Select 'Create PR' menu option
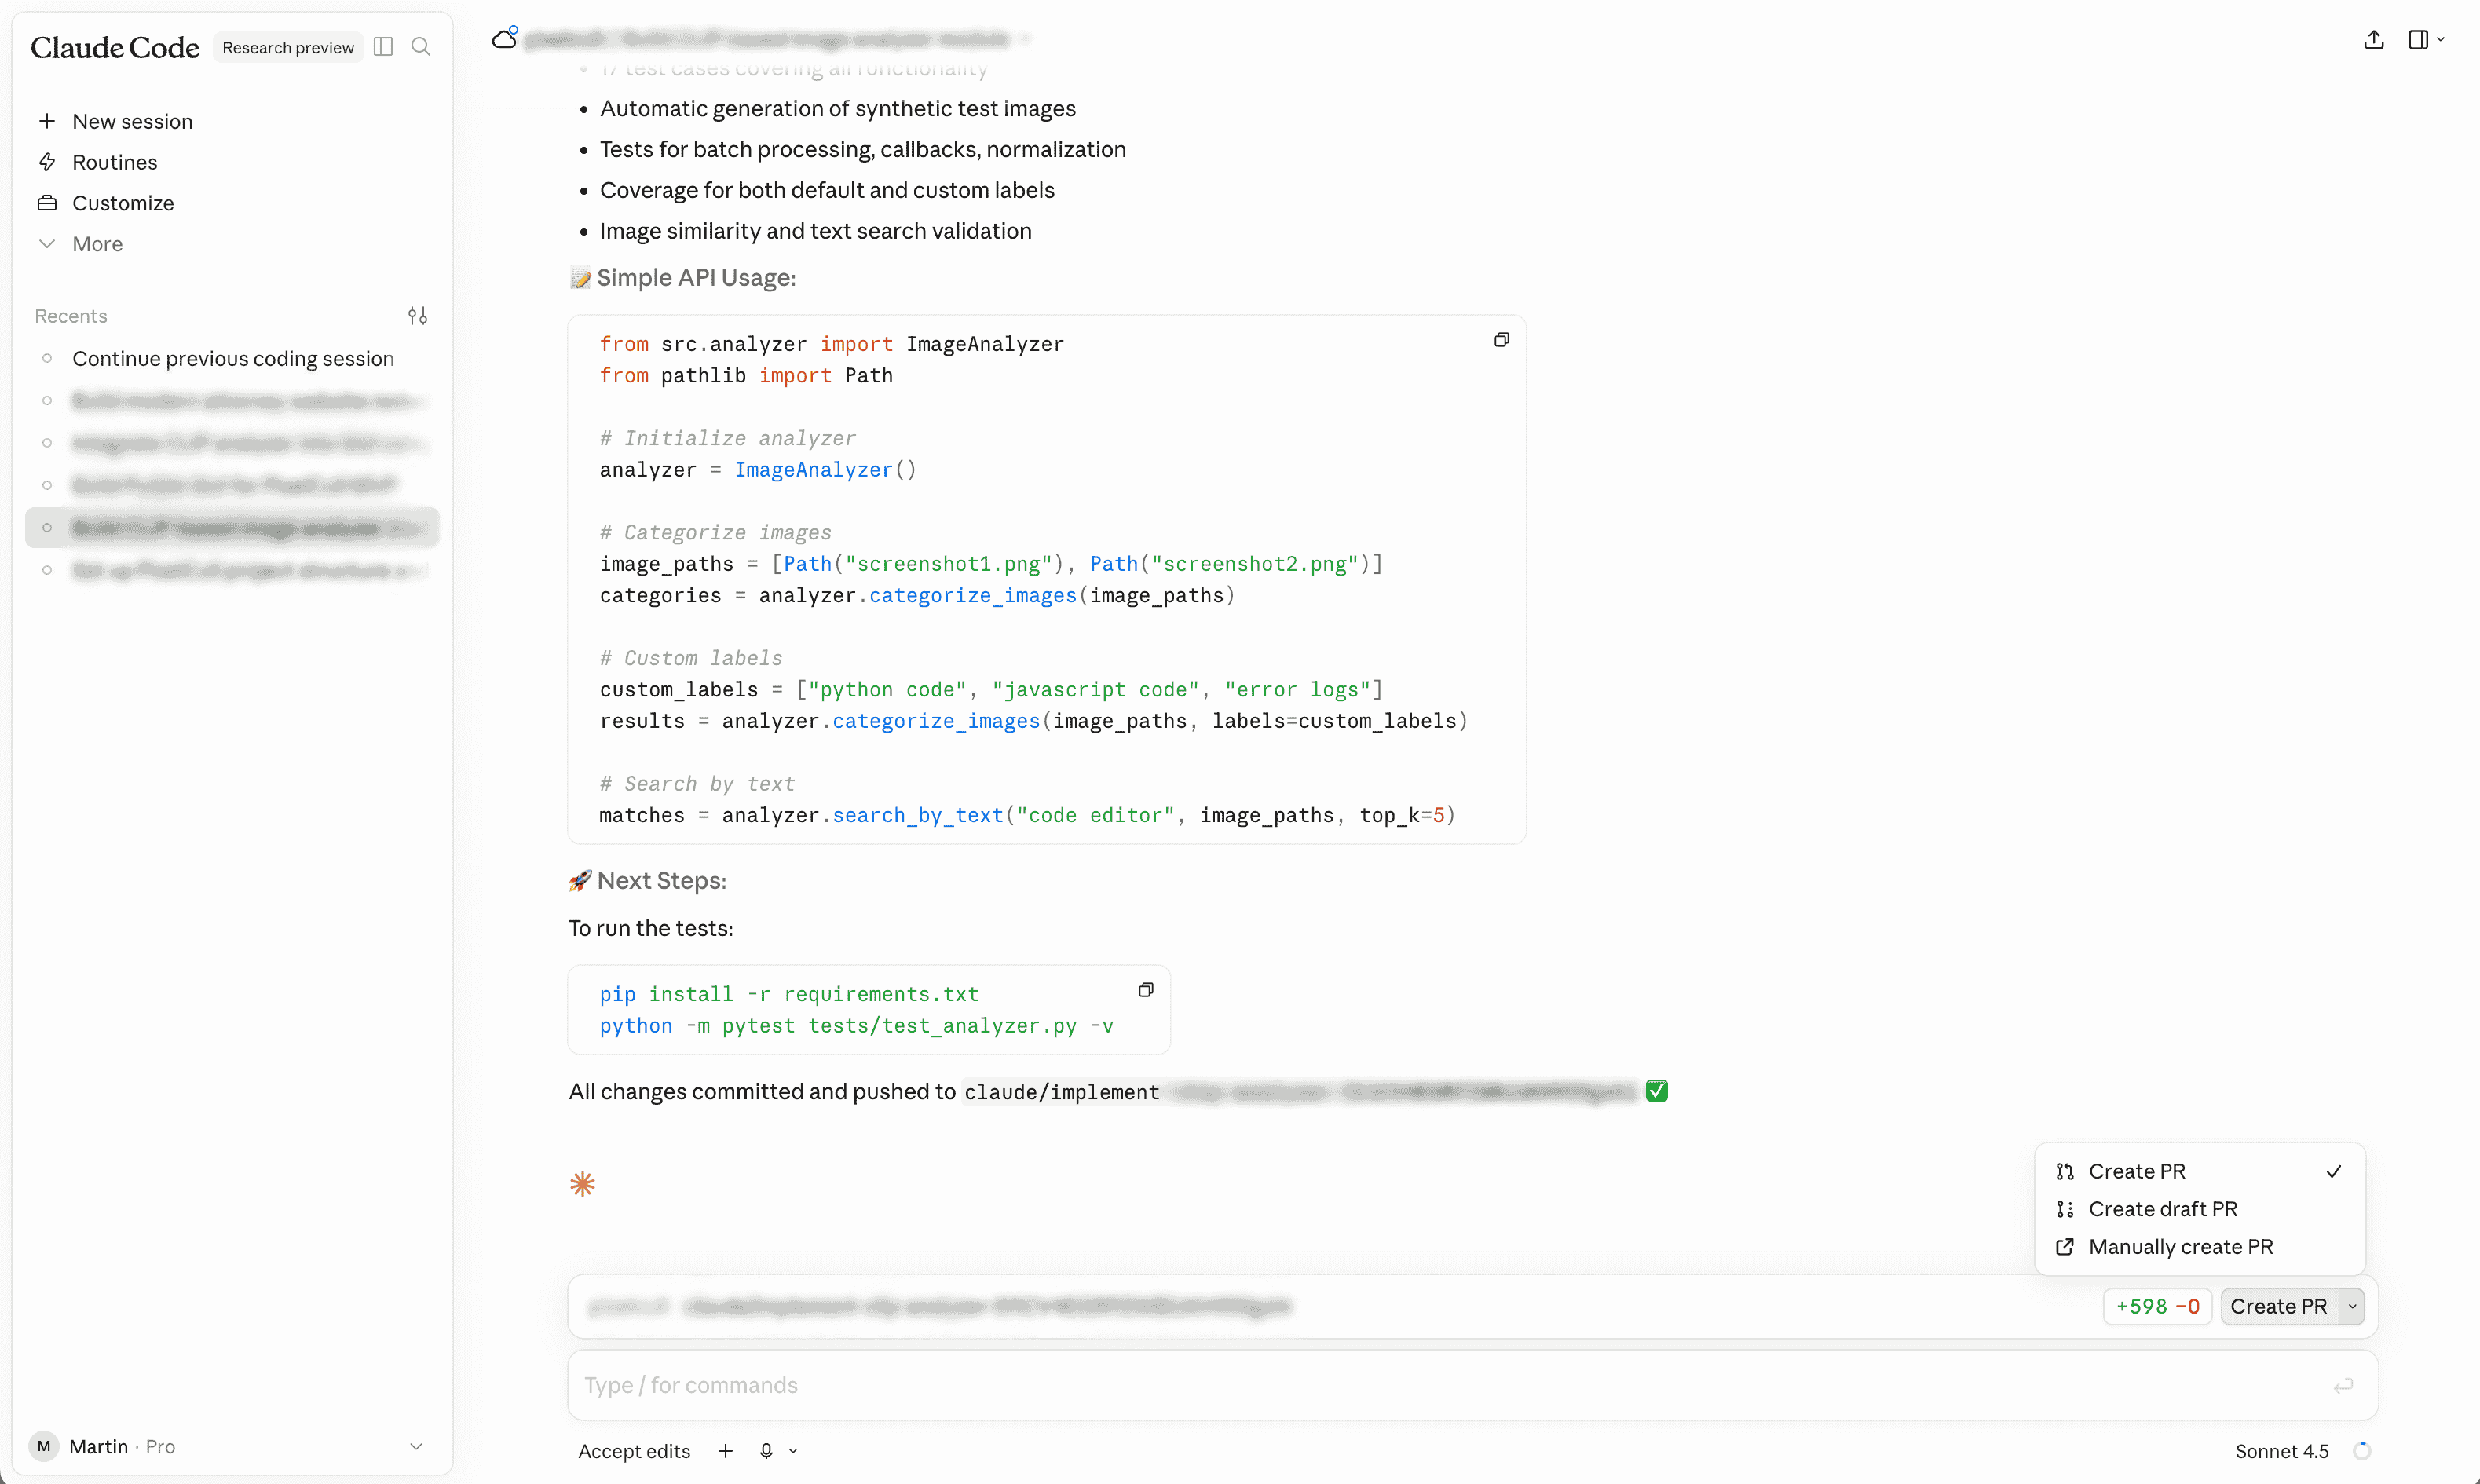The height and width of the screenshot is (1484, 2480). (2199, 1171)
